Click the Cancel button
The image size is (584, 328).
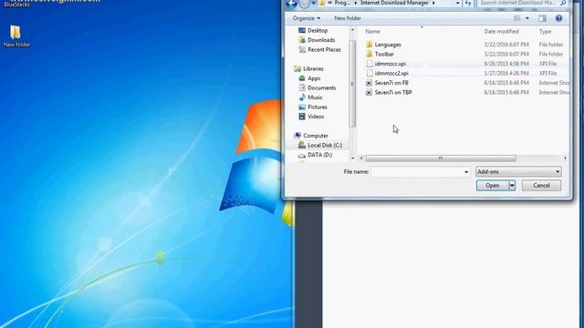(541, 185)
